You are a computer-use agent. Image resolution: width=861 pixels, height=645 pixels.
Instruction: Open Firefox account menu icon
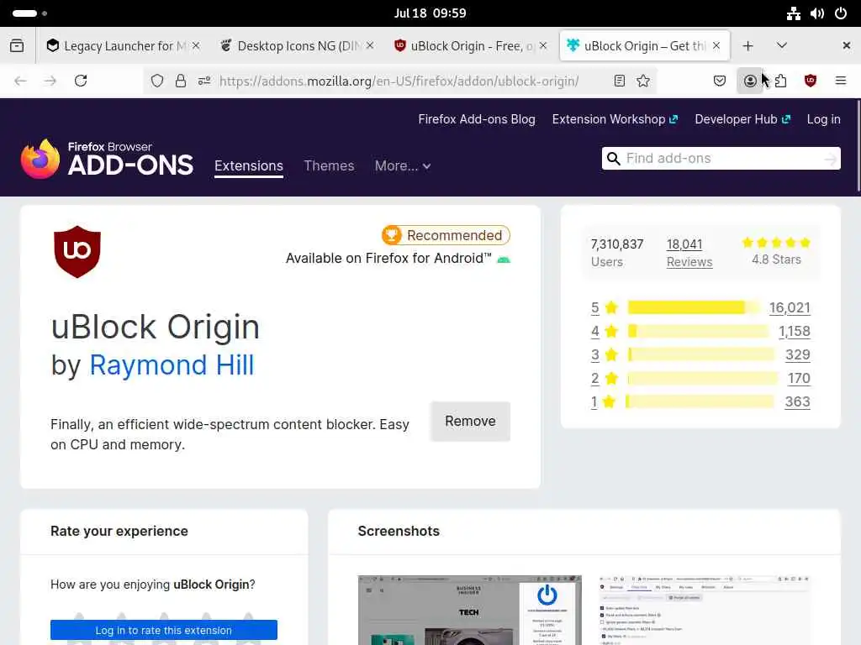pyautogui.click(x=749, y=81)
